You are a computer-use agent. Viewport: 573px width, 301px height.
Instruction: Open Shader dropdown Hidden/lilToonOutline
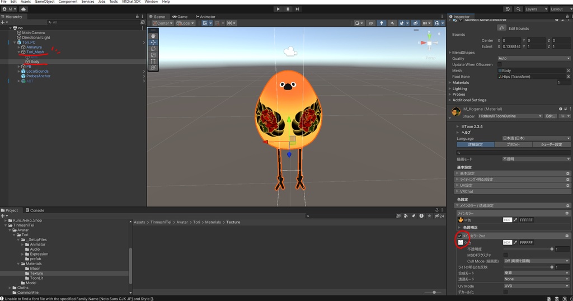(x=510, y=116)
